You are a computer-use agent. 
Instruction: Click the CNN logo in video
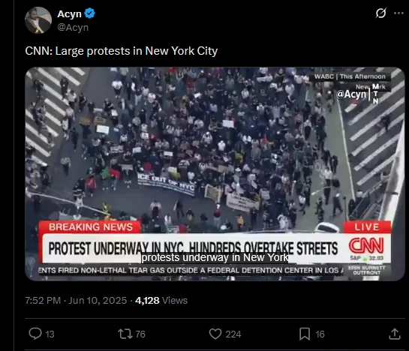366,245
